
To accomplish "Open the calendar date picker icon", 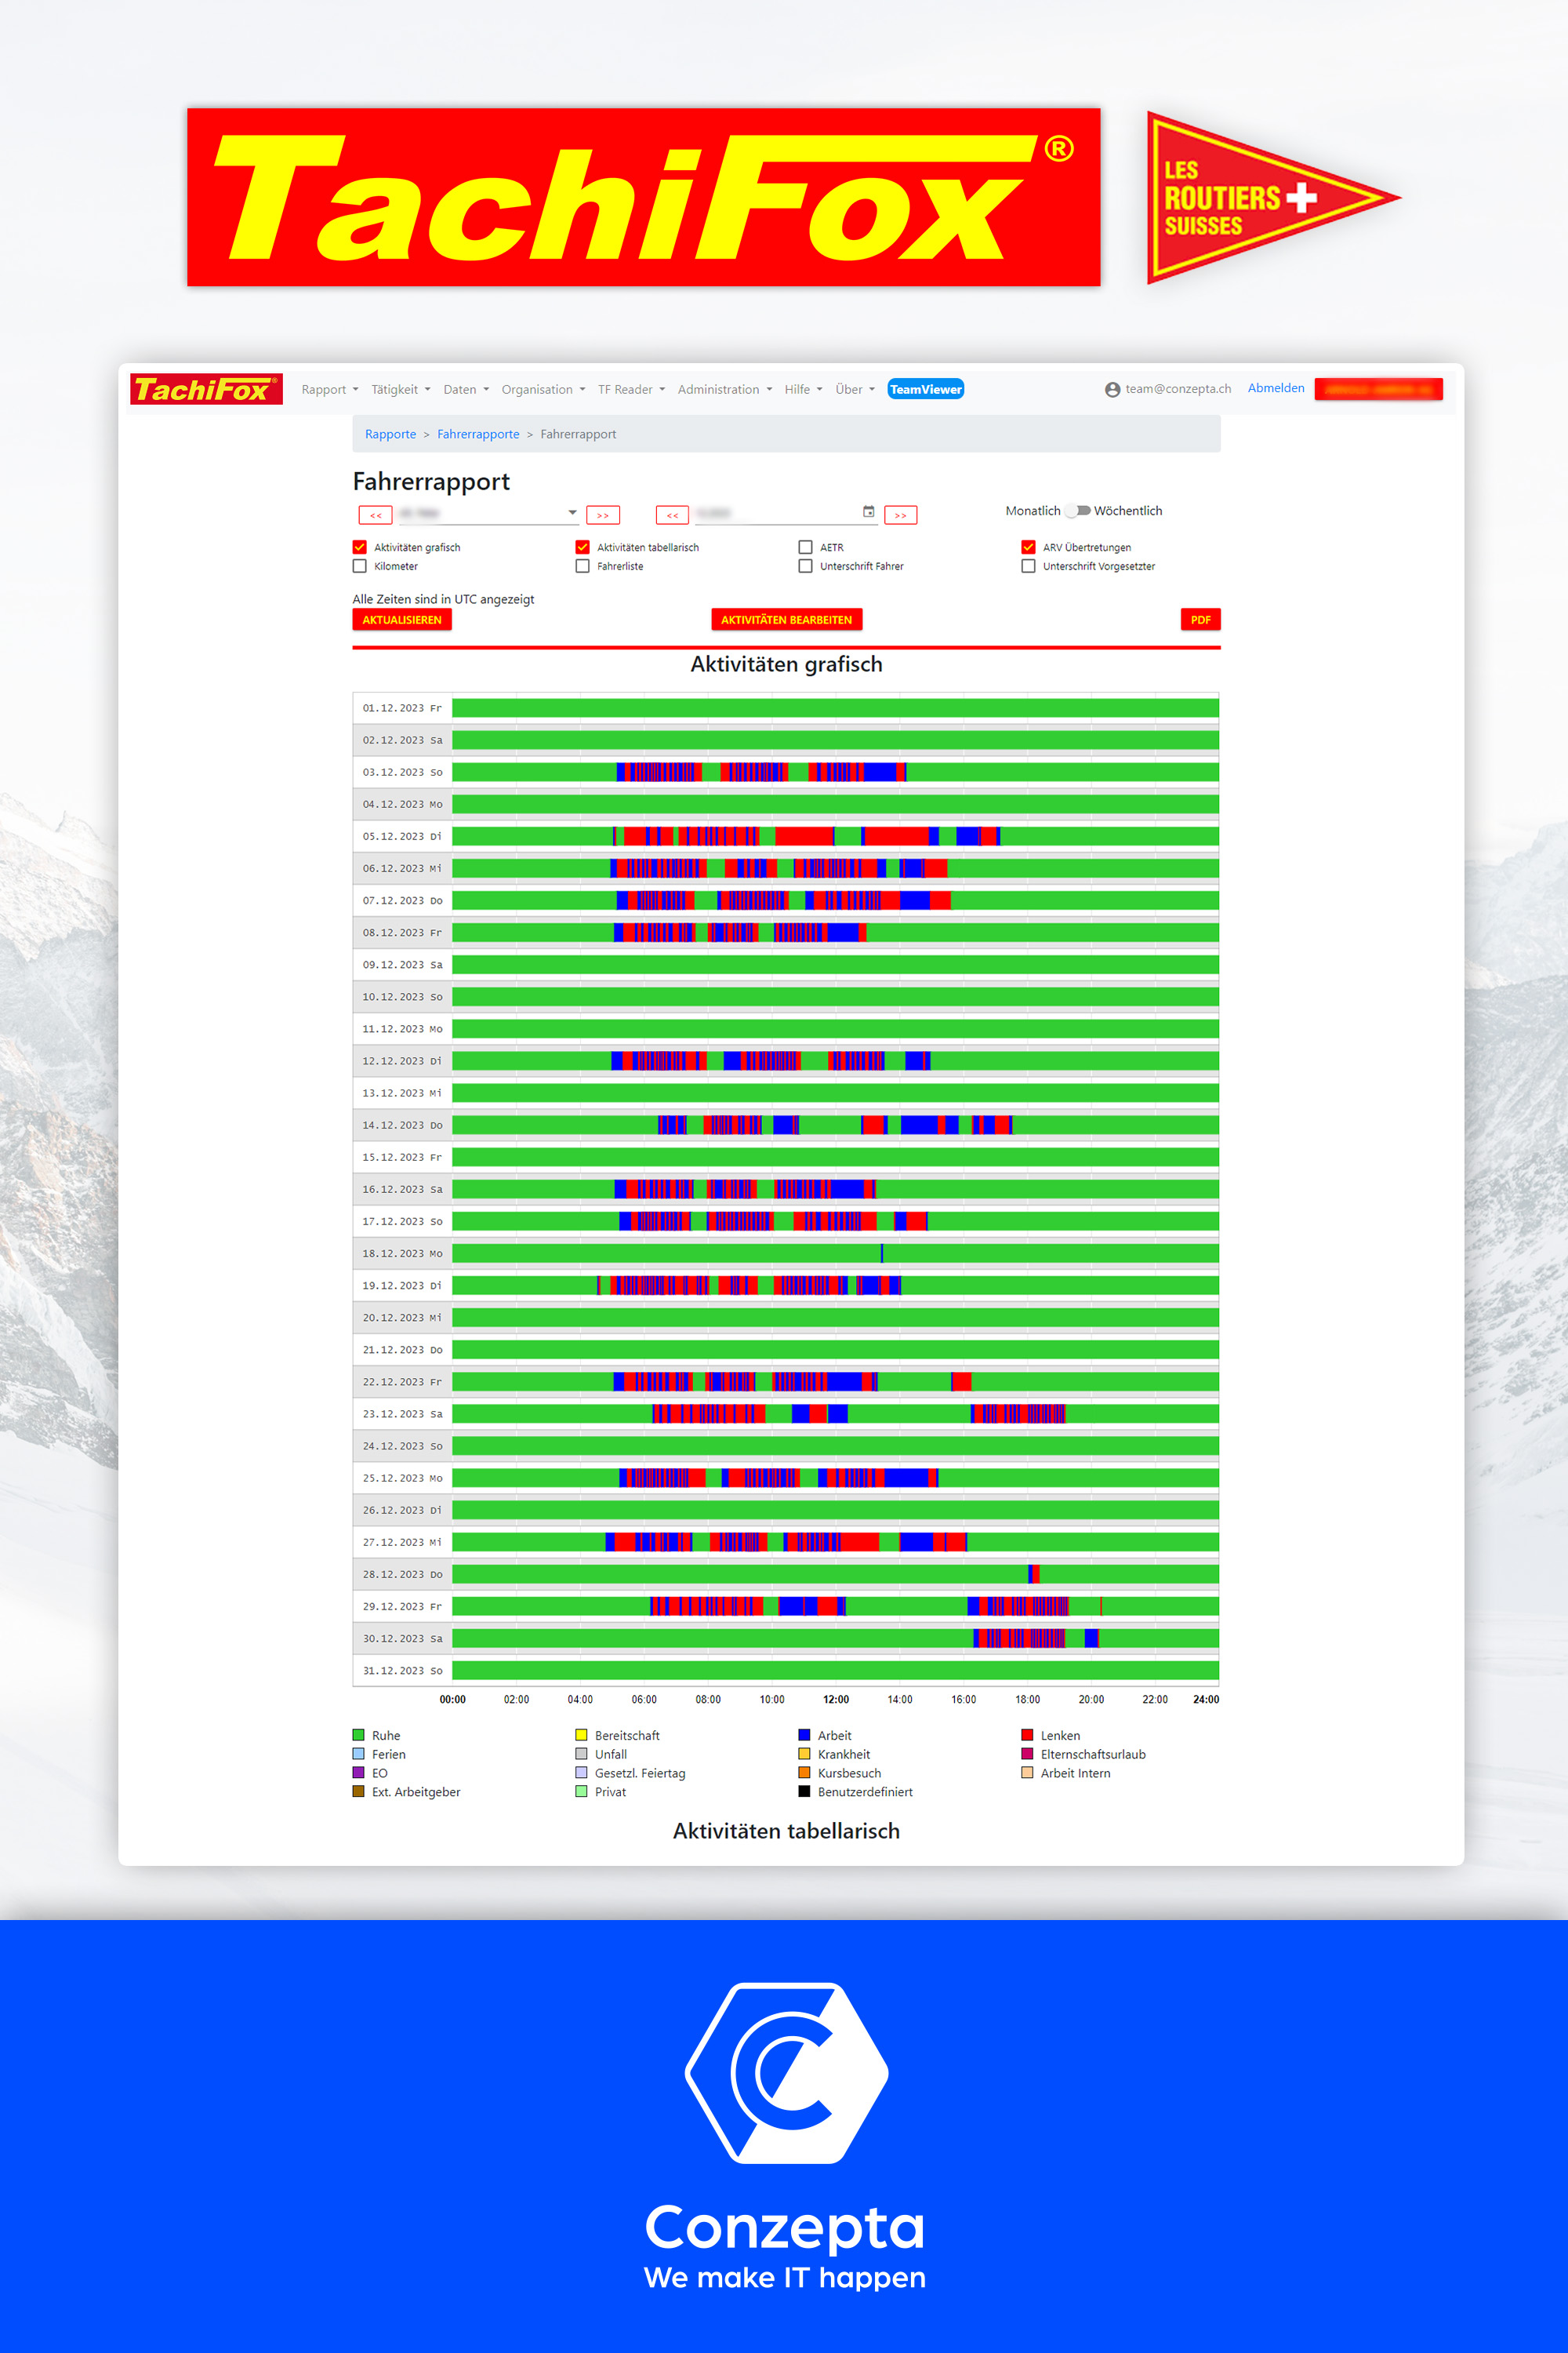I will click(x=868, y=512).
